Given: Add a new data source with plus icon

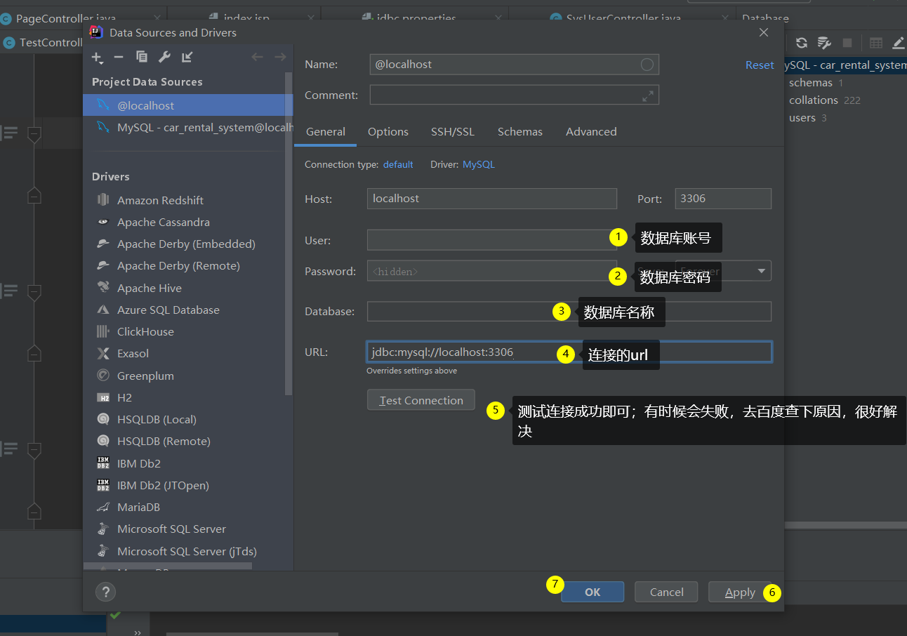Looking at the screenshot, I should tap(97, 58).
